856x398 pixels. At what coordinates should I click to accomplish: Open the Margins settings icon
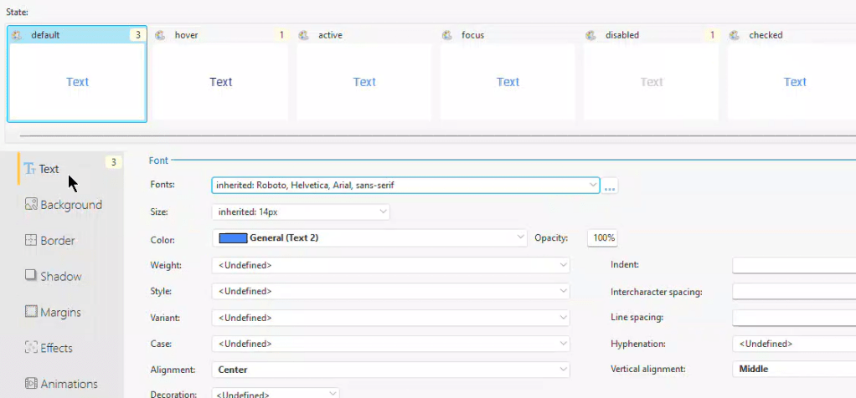tap(31, 312)
